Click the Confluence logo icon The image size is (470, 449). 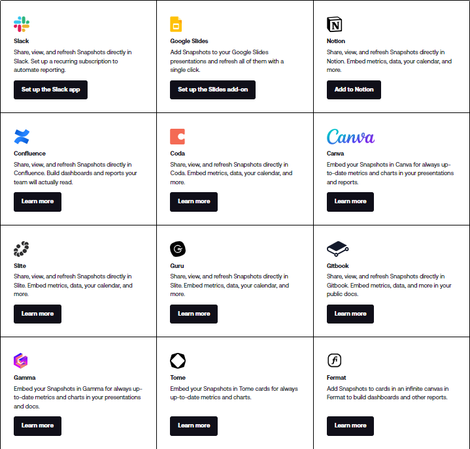coord(22,137)
